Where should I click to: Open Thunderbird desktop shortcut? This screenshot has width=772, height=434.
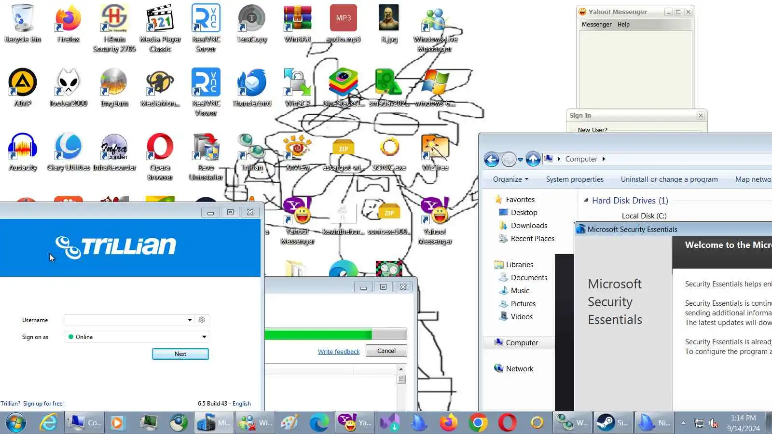pyautogui.click(x=252, y=87)
